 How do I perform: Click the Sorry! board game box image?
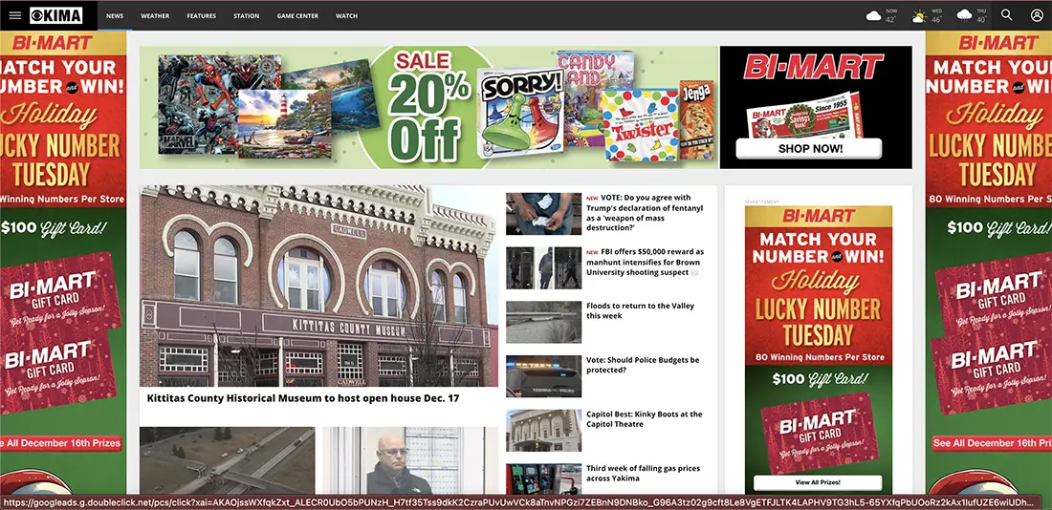pos(520,113)
